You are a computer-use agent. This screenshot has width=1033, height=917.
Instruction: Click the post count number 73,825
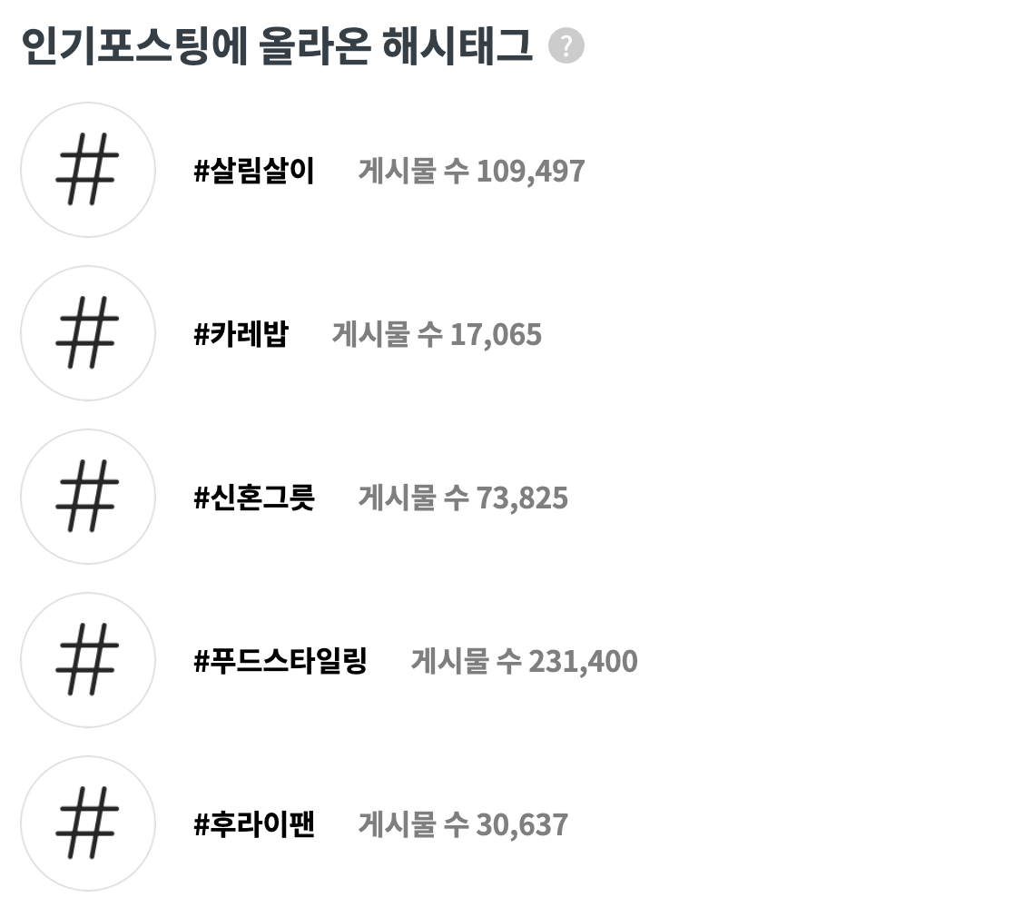522,498
